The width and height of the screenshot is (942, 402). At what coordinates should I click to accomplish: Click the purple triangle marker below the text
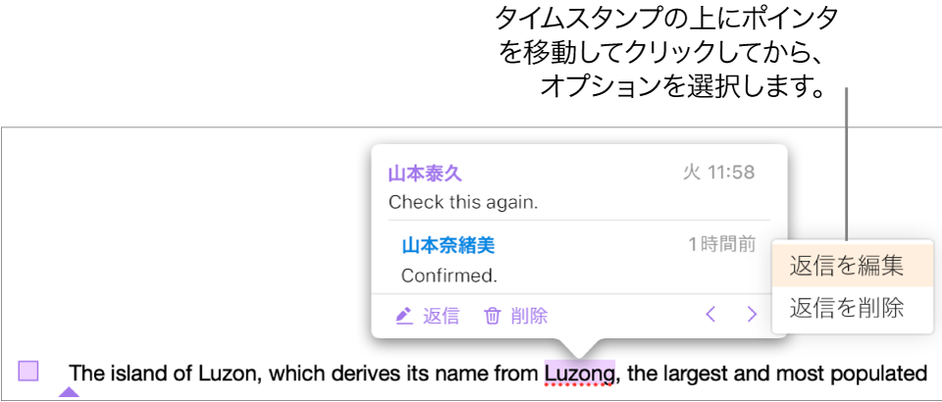click(x=69, y=392)
